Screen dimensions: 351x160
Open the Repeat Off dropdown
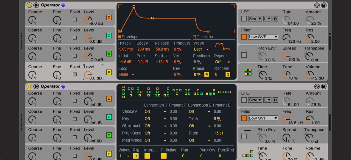(x=222, y=62)
